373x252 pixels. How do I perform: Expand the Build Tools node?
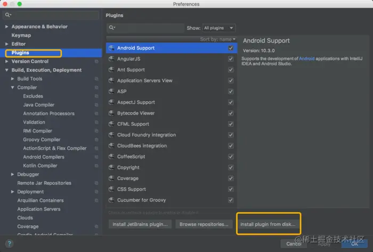(x=13, y=79)
